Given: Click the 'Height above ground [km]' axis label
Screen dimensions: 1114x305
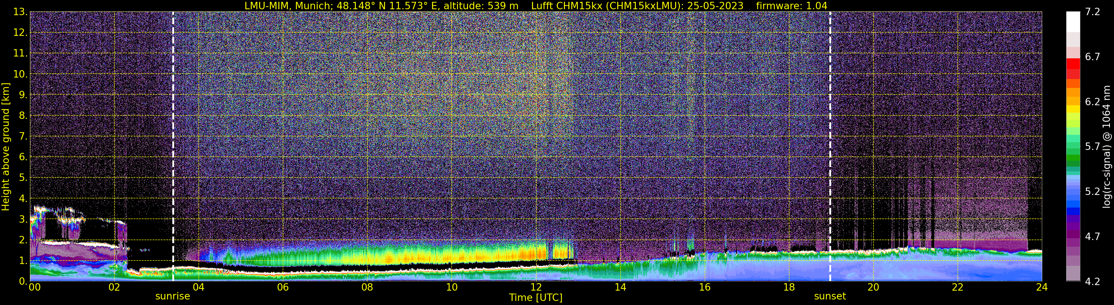Looking at the screenshot, I should (x=6, y=147).
